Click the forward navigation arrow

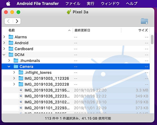click(17, 21)
